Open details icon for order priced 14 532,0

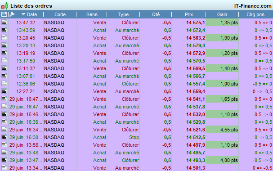[4, 114]
